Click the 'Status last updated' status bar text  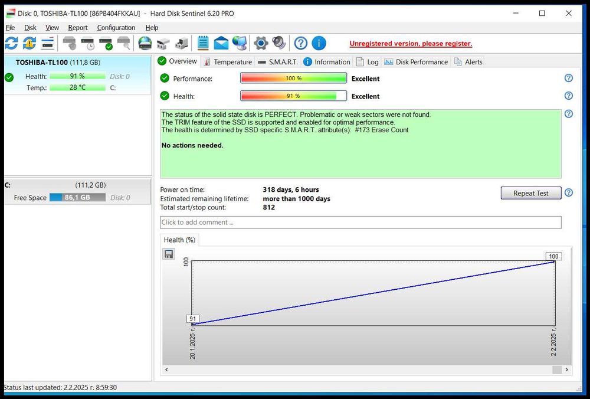point(60,387)
